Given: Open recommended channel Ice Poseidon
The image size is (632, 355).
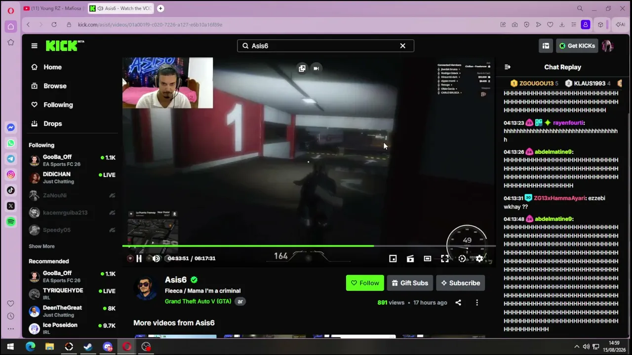Looking at the screenshot, I should pos(72,328).
